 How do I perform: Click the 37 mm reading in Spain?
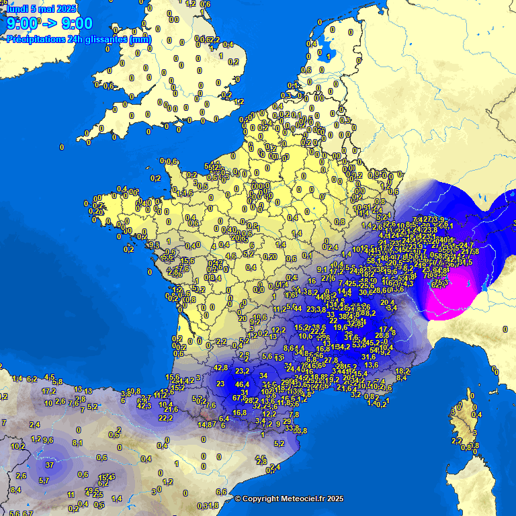click(50, 464)
